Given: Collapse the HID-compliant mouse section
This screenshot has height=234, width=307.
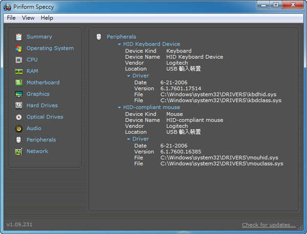Looking at the screenshot, I should [119, 108].
